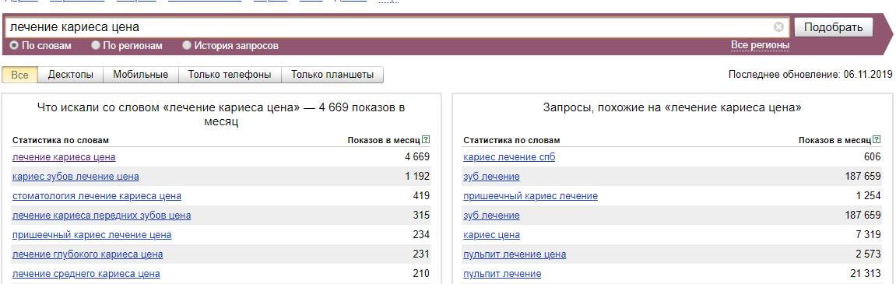The image size is (896, 284).
Task: Click the value '606' impressions
Action: coord(873,156)
